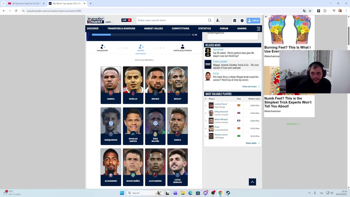
Task: Open Lamine Yamal player link
Action: pos(221,104)
